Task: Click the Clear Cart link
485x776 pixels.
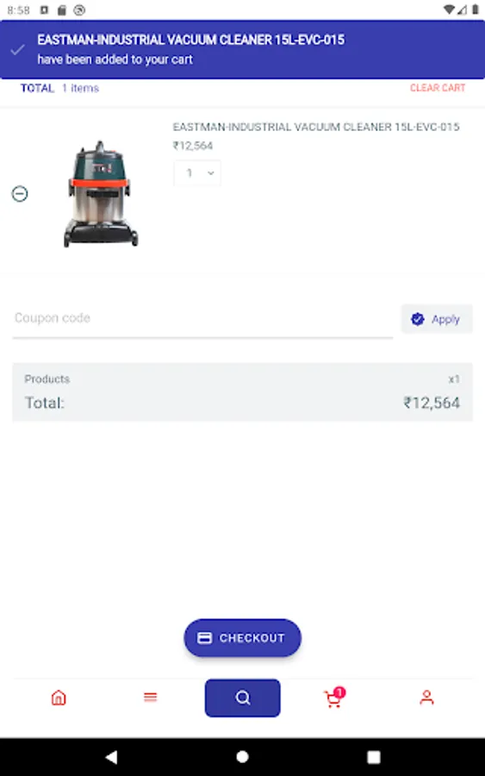Action: click(x=438, y=88)
